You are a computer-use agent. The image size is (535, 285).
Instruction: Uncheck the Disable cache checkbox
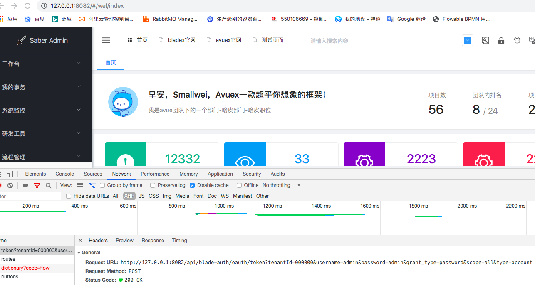pos(192,185)
